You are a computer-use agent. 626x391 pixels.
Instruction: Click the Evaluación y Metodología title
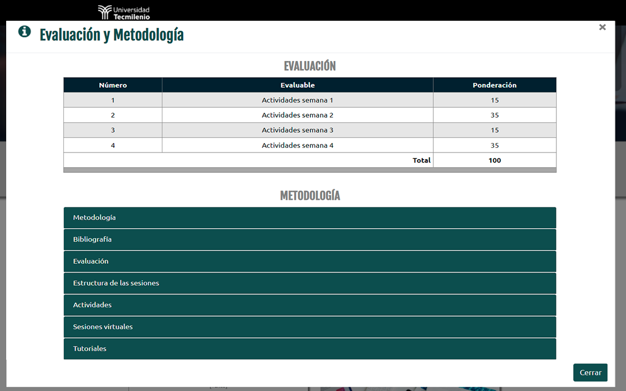pyautogui.click(x=112, y=35)
